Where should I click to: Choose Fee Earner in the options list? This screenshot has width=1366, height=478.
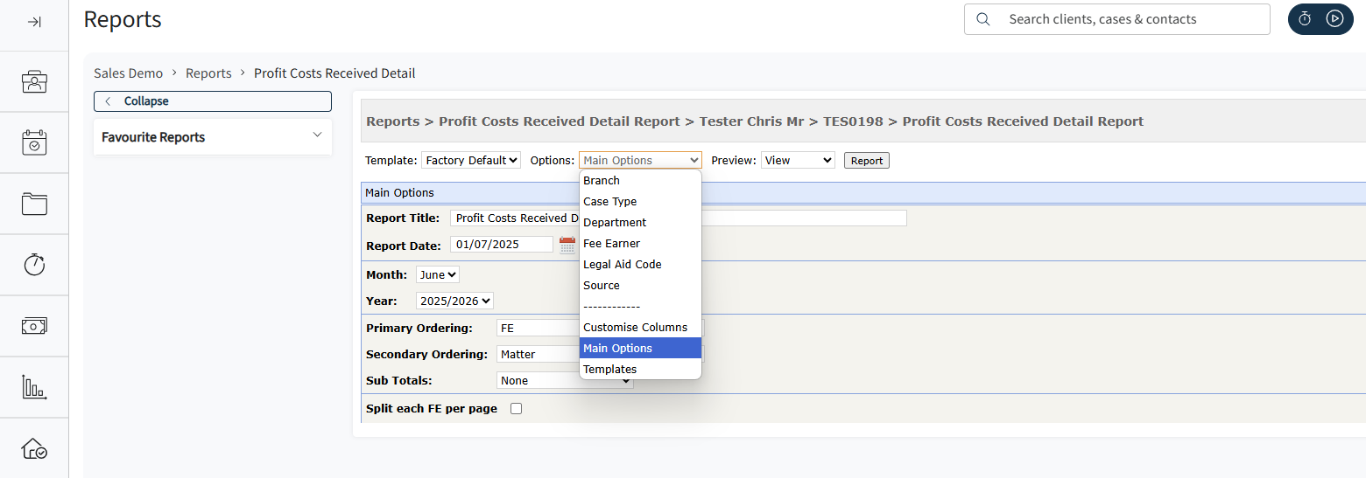(640, 243)
